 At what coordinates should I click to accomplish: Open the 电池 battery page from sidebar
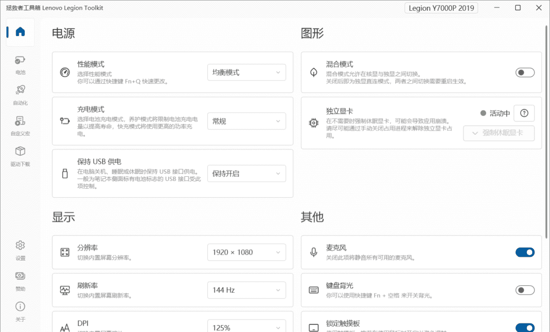click(20, 64)
